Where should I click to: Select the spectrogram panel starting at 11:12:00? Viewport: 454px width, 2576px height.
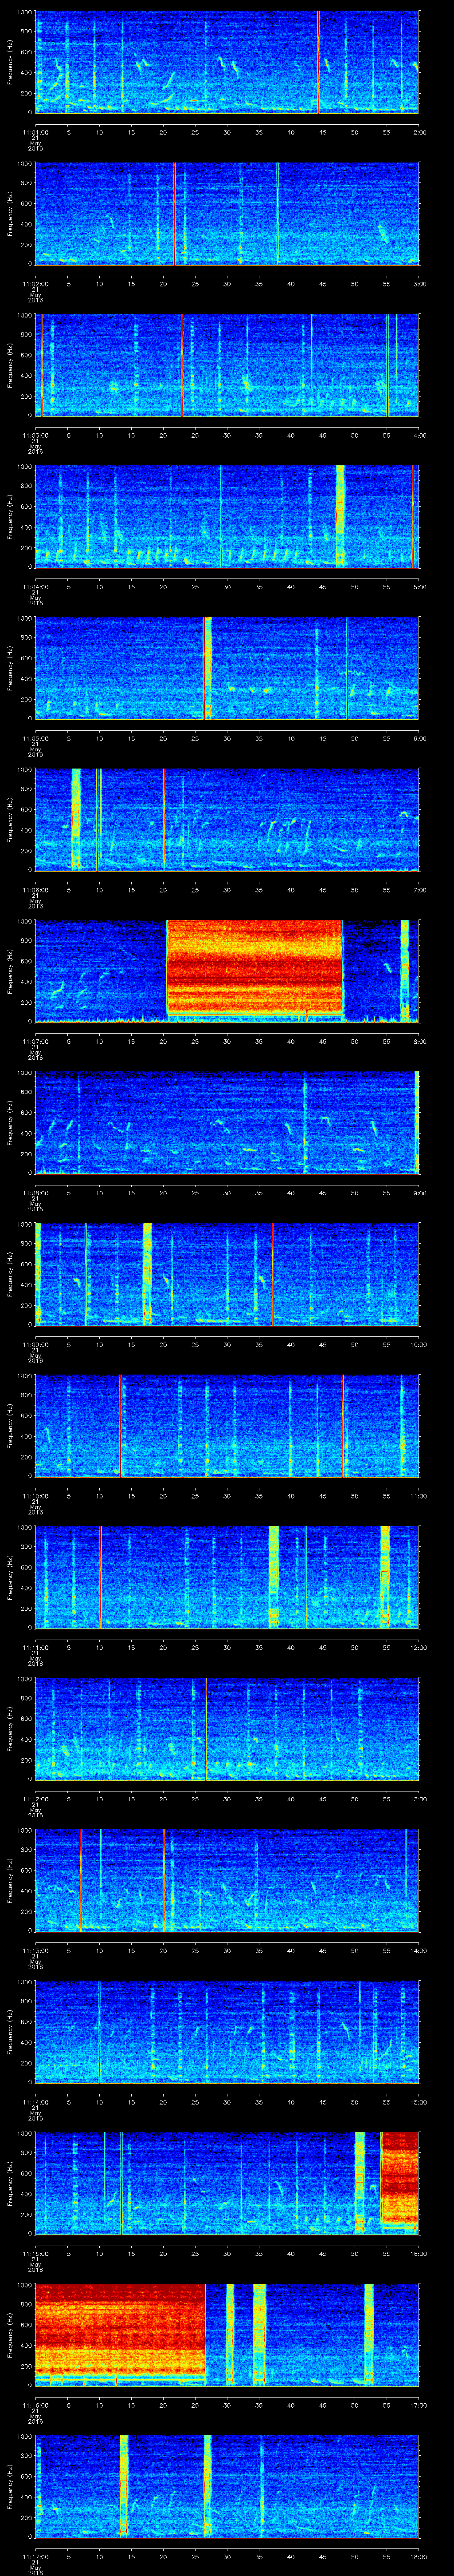(x=227, y=1729)
